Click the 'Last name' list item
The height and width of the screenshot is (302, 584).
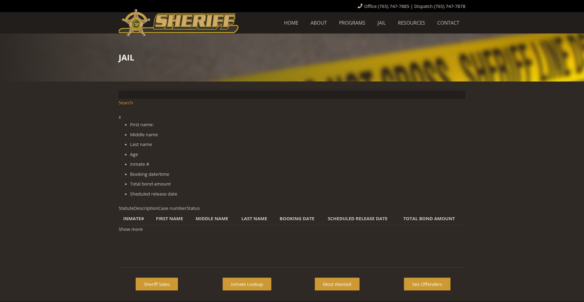click(141, 145)
